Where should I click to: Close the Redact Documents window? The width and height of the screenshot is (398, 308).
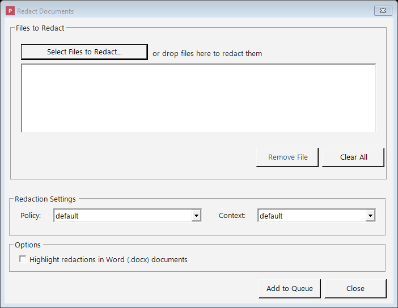[x=383, y=11]
